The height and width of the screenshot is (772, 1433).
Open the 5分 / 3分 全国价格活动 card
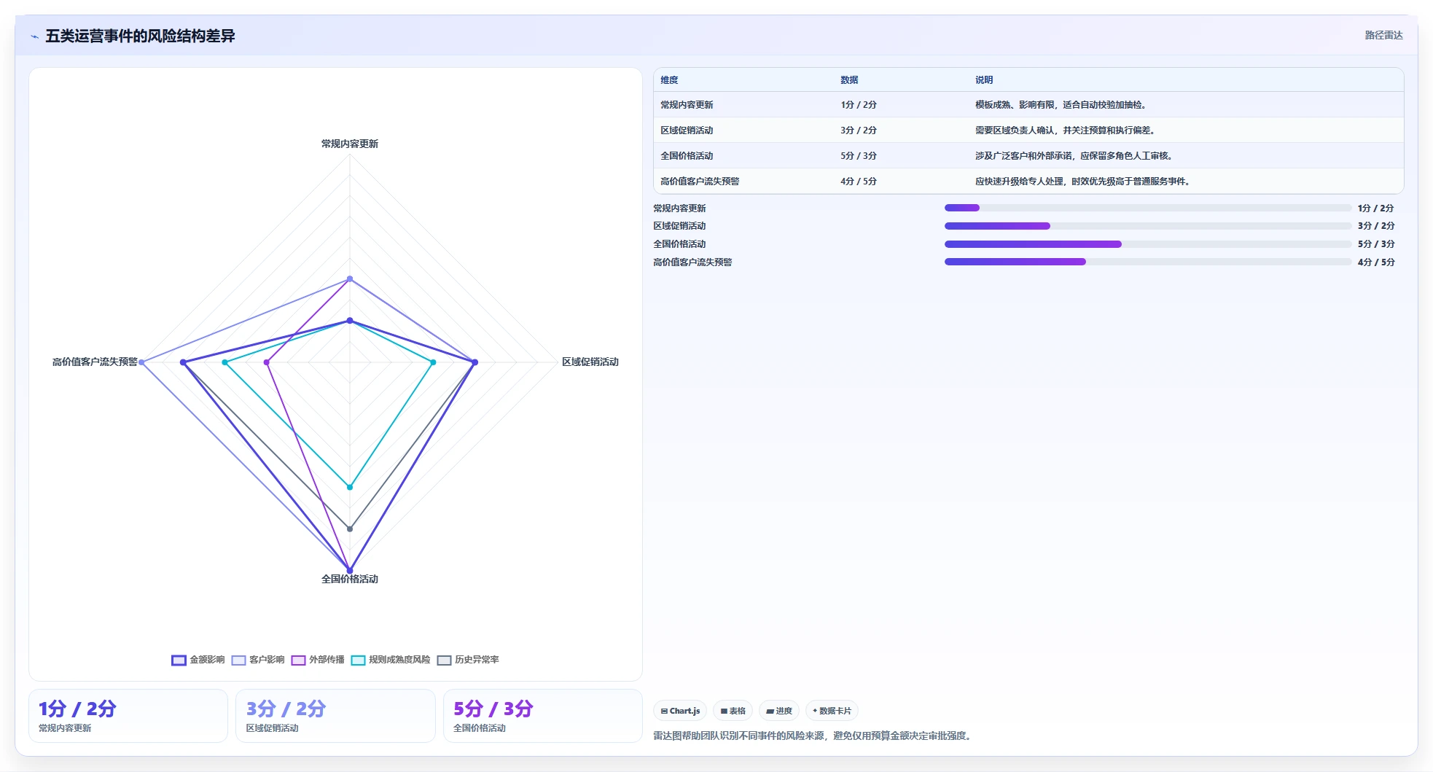coord(543,716)
